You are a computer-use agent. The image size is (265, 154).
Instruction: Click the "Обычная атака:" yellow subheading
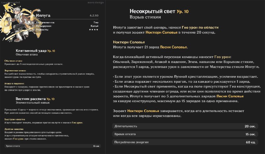point(14,61)
